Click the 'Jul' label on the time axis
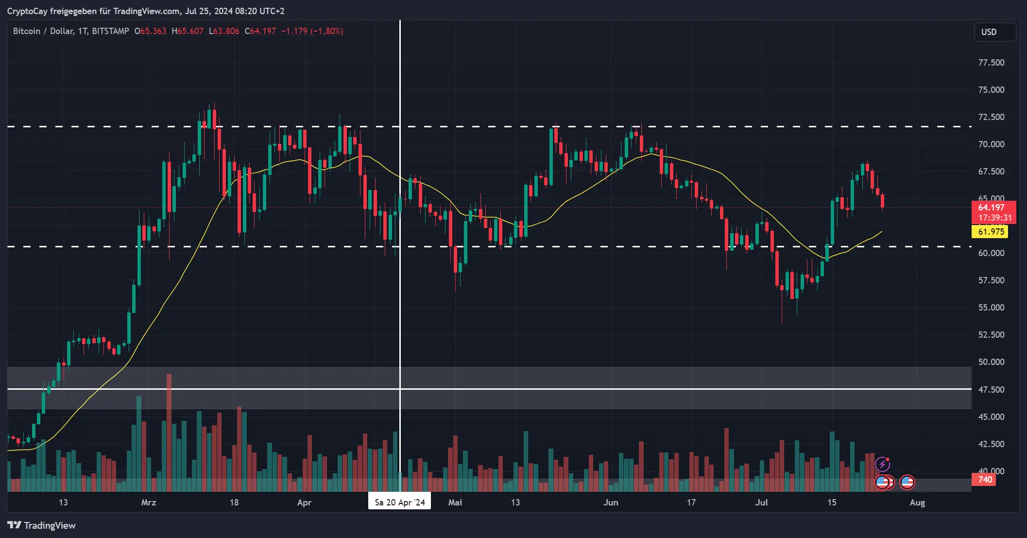This screenshot has height=538, width=1027. 761,503
